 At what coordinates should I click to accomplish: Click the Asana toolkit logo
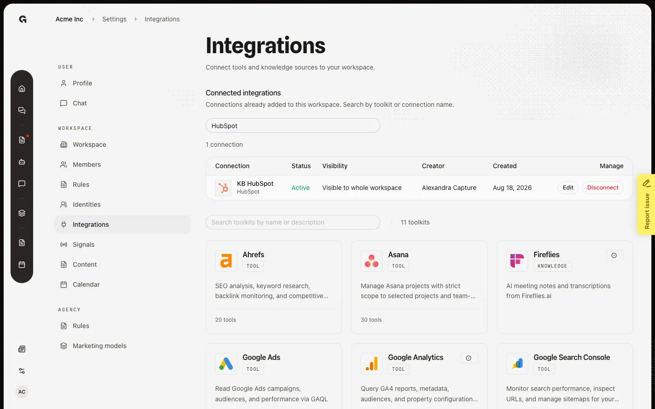tap(372, 261)
